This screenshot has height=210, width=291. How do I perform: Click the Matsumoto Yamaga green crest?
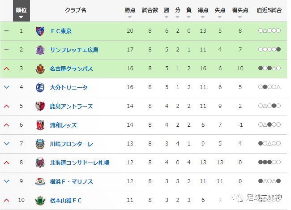40,200
